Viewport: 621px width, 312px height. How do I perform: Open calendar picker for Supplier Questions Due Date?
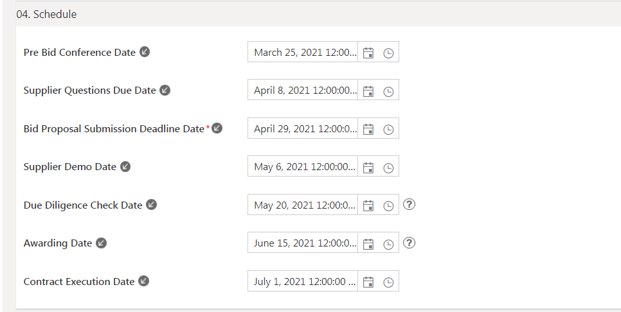coord(368,91)
